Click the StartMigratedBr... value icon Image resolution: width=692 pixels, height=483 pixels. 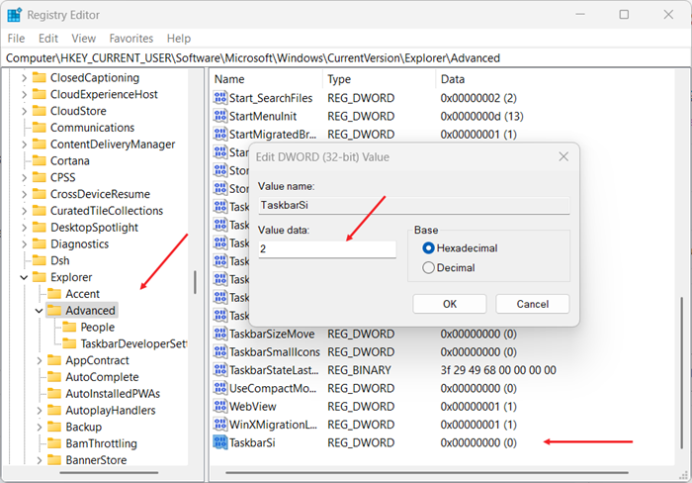point(219,134)
